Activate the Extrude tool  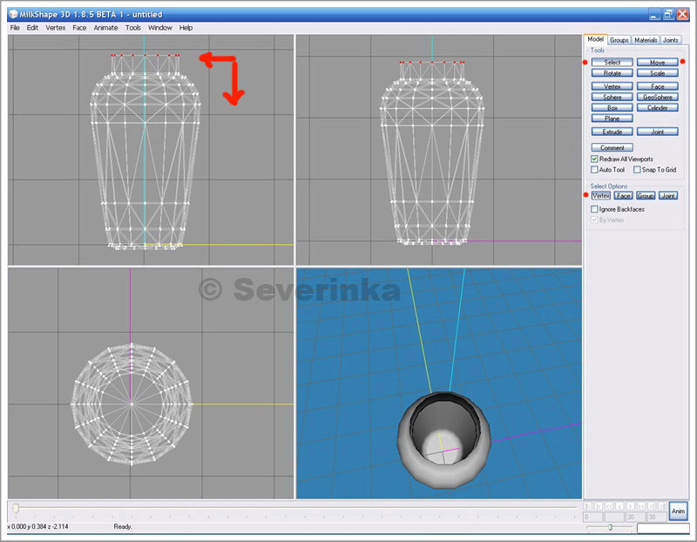(x=612, y=132)
